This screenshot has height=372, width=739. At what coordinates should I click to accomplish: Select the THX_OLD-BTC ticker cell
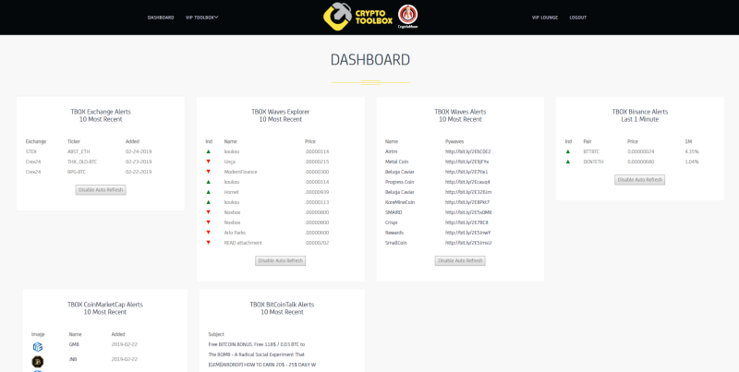(83, 162)
